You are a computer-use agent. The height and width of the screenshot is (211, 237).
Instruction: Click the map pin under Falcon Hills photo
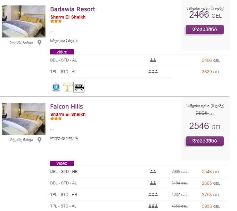pos(39,140)
